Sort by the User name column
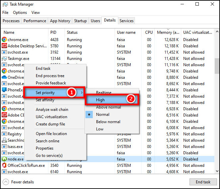The height and width of the screenshot is (189, 220). 128,32
